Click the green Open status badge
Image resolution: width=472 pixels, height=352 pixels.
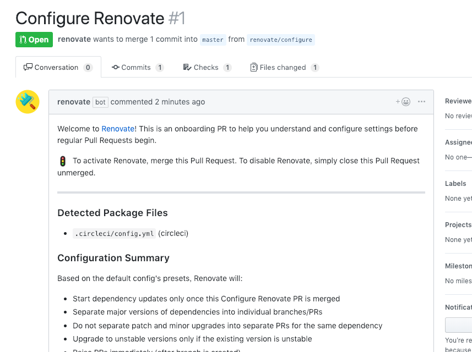coord(34,40)
